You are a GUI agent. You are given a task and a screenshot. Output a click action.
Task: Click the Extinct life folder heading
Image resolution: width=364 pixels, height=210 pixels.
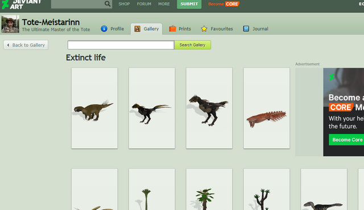coord(86,57)
